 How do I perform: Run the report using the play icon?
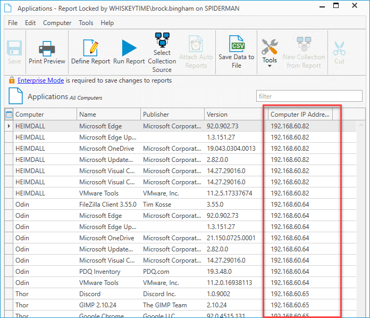129,48
